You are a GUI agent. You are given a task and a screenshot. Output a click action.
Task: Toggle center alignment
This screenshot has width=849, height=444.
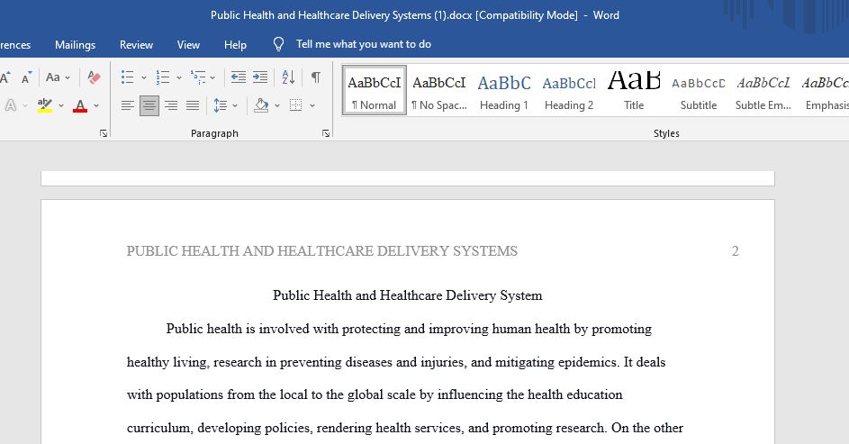point(149,105)
